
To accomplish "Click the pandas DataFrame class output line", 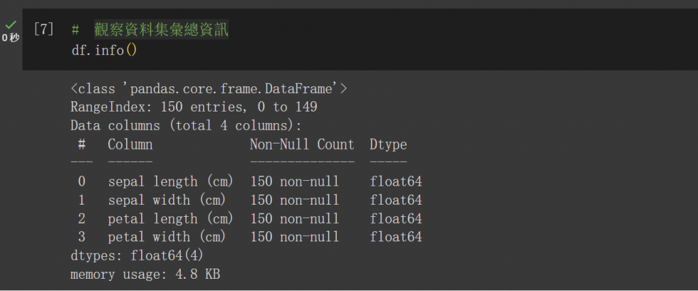I will [x=209, y=88].
